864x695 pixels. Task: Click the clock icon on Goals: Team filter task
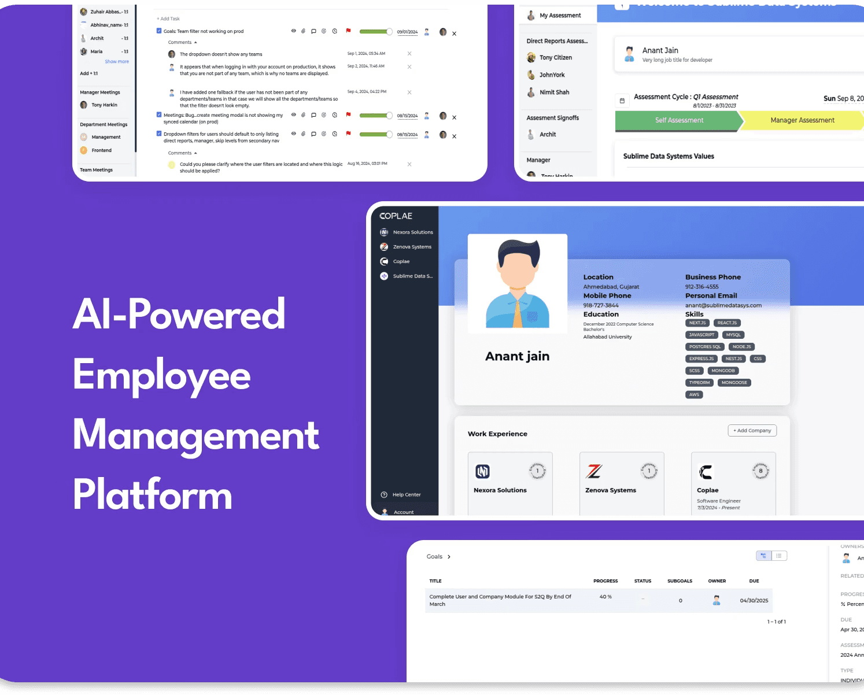335,31
